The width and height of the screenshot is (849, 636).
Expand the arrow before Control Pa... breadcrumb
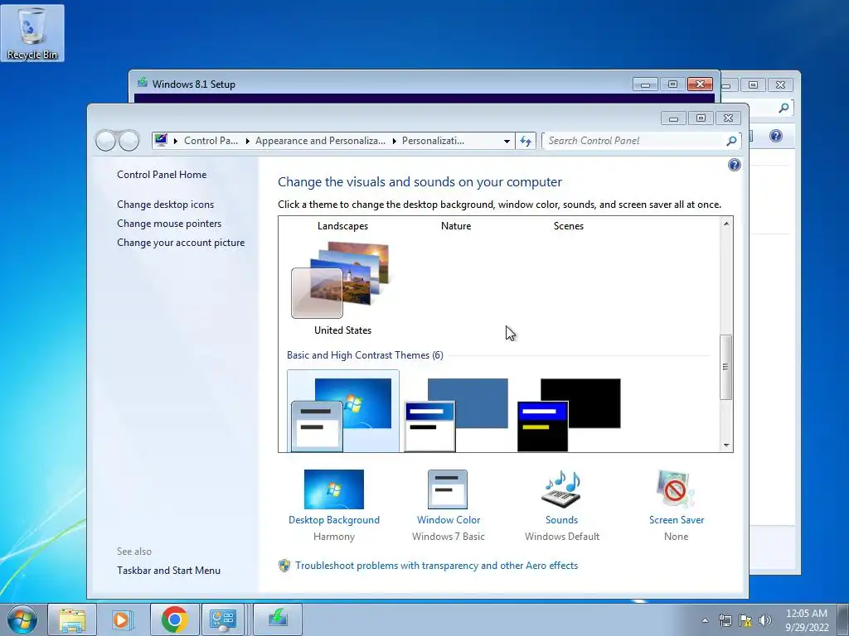tap(176, 141)
